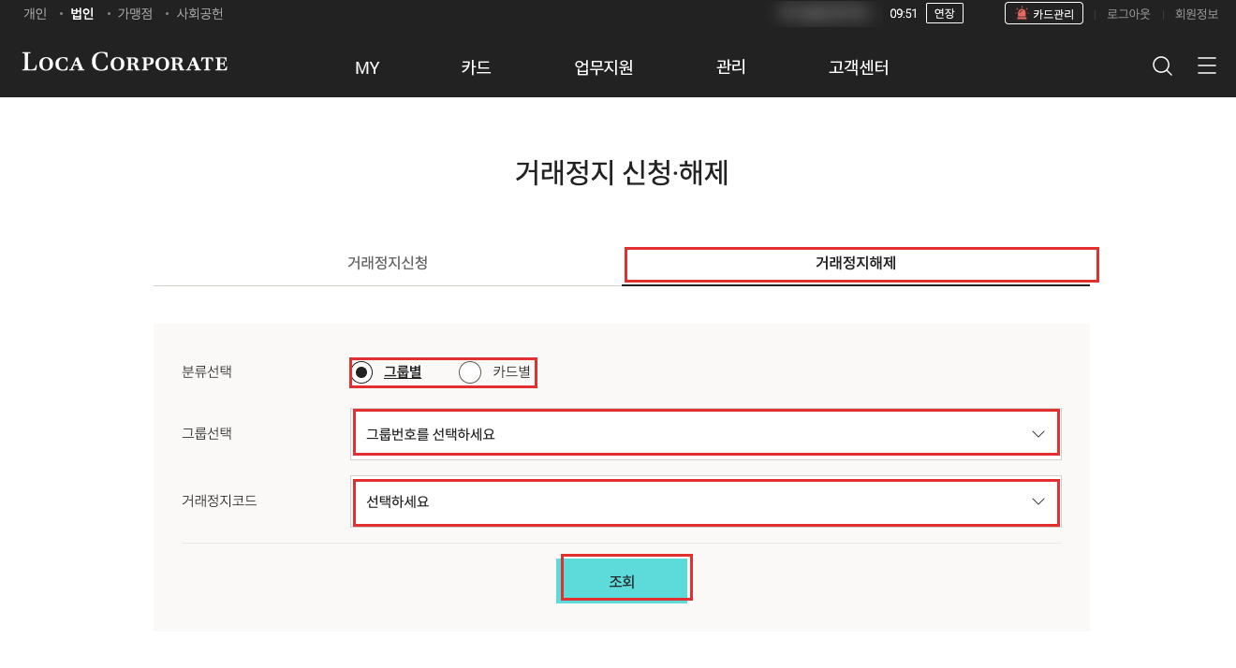Select the 그룹별 radio button

(x=363, y=372)
